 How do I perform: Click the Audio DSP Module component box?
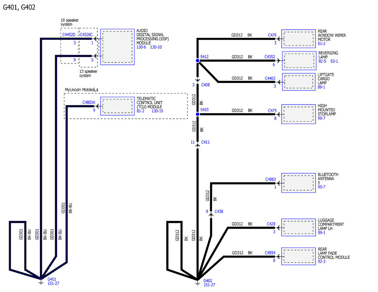pos(117,47)
